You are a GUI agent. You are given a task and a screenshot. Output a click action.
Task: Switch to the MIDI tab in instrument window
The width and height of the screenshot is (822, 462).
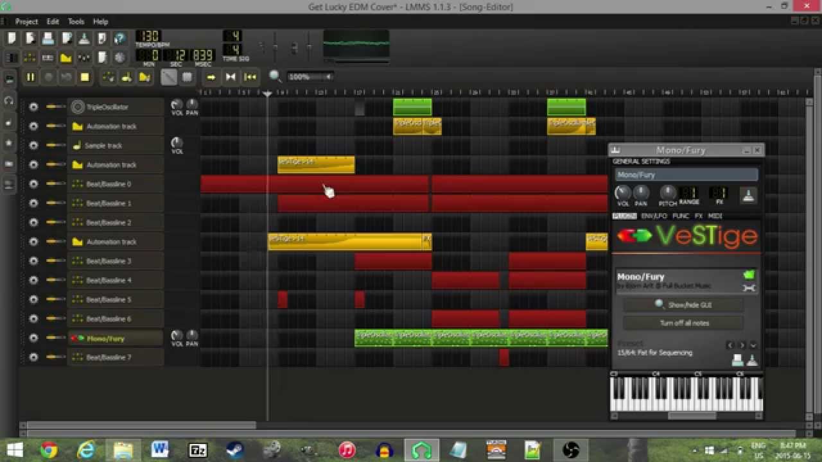[715, 216]
